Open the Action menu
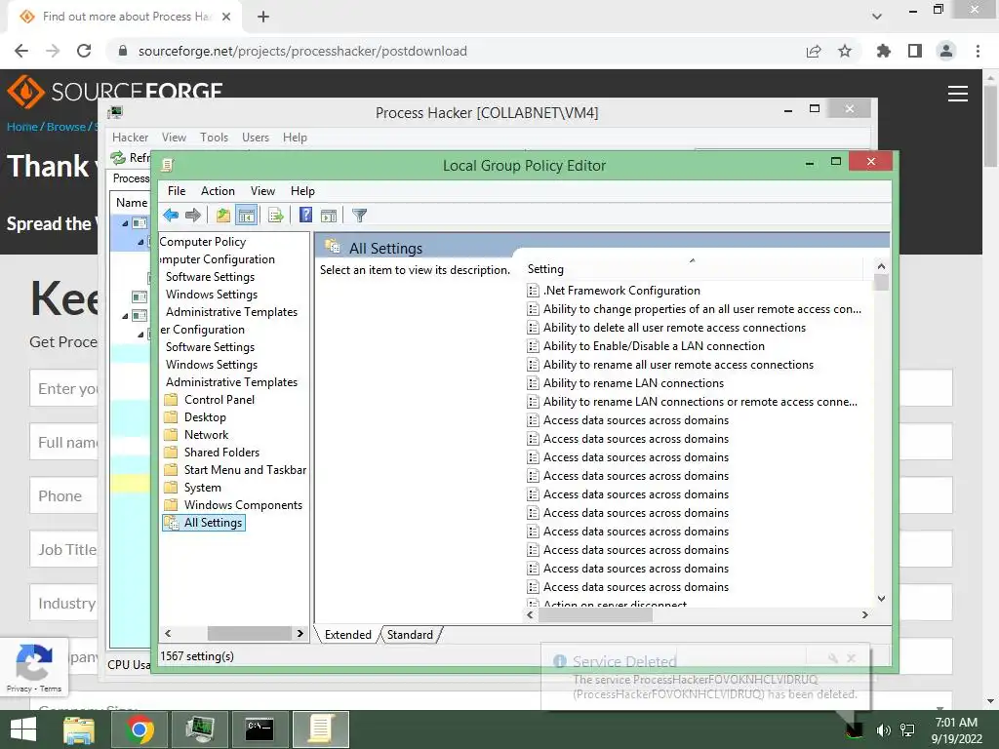 coord(218,191)
